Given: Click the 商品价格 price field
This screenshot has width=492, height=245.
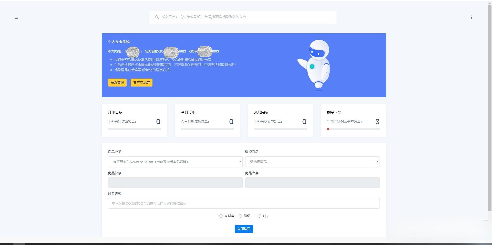Looking at the screenshot, I should tap(175, 183).
